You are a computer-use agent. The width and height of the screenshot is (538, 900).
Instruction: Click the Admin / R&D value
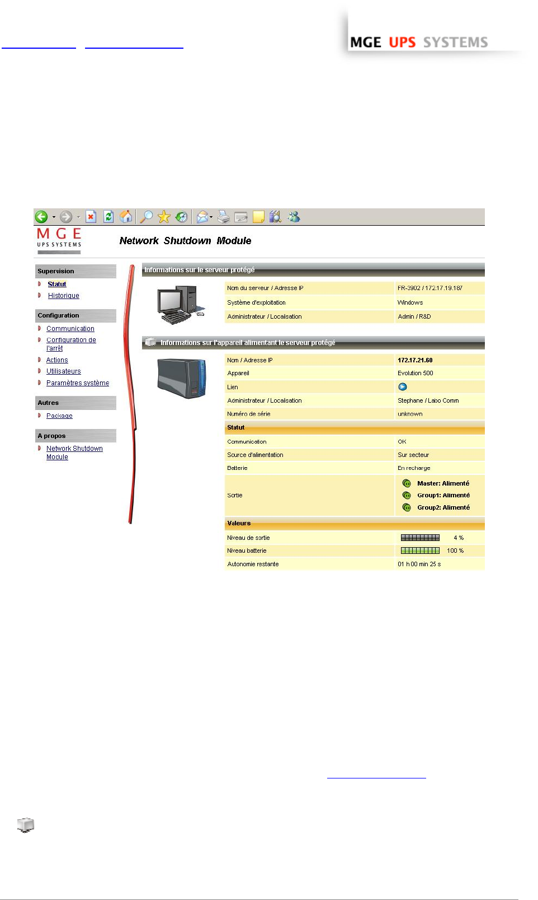(414, 316)
